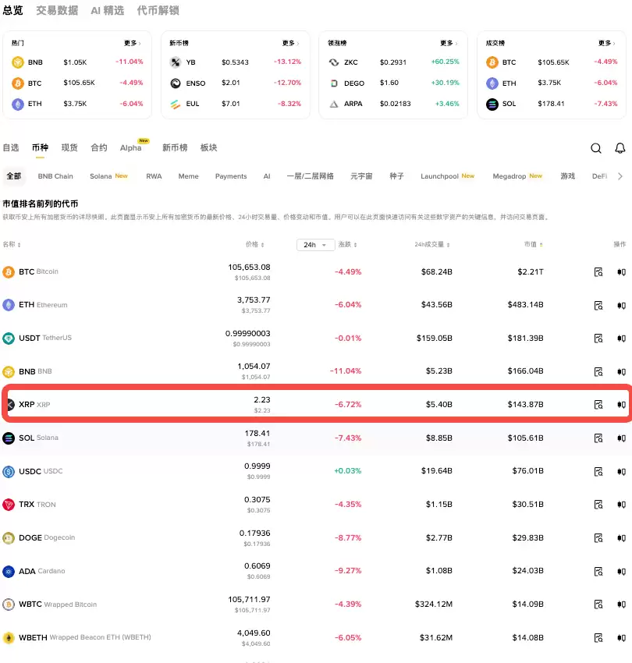Image resolution: width=632 pixels, height=663 pixels.
Task: Filter by the Meme category
Action: (x=188, y=176)
